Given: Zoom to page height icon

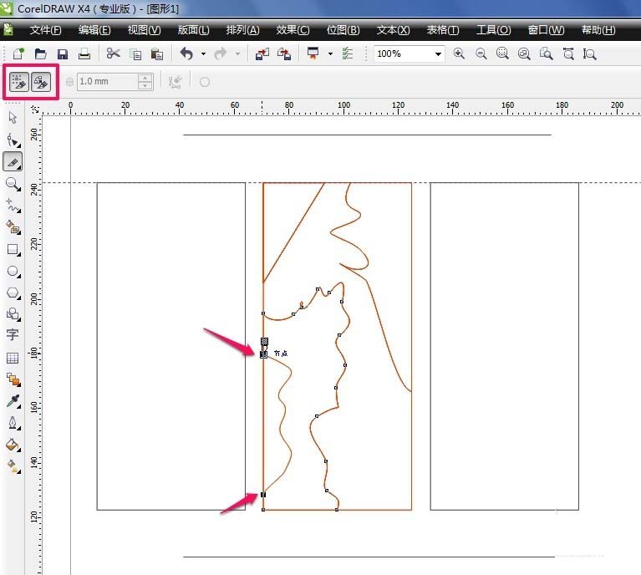Looking at the screenshot, I should [x=589, y=53].
